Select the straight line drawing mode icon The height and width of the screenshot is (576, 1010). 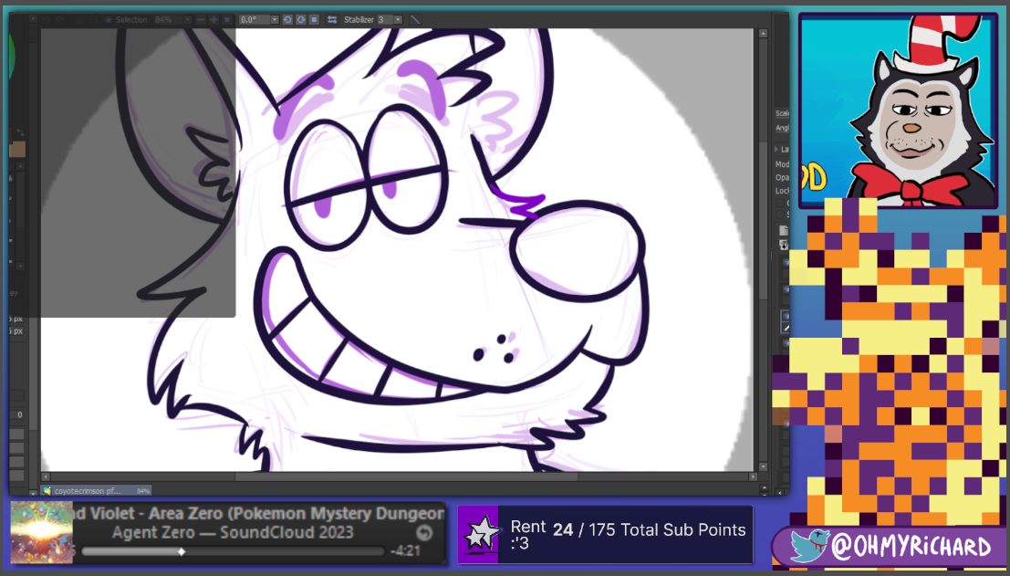click(415, 19)
